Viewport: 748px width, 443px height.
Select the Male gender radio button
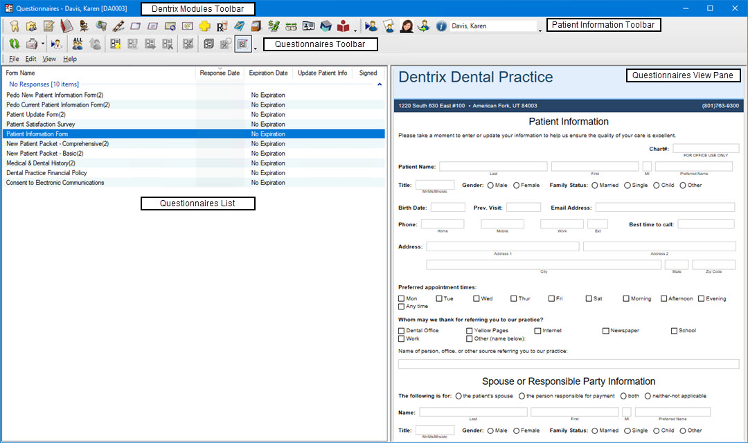coord(490,186)
